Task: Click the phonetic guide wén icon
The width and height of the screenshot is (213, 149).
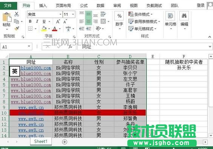Action: coord(68,29)
